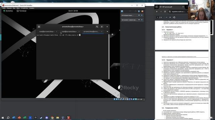Click the 6.3.2 Задание 2 heading

coord(167,60)
